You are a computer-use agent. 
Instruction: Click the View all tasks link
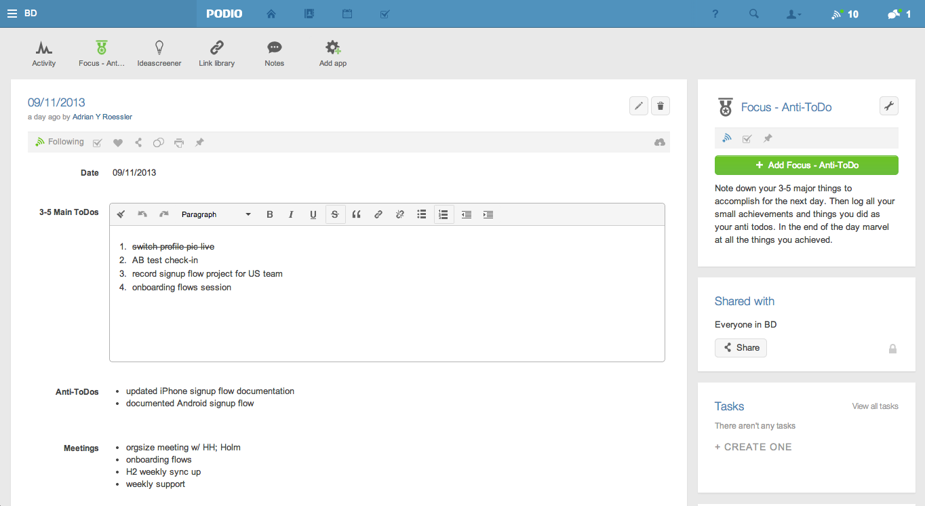pyautogui.click(x=875, y=406)
